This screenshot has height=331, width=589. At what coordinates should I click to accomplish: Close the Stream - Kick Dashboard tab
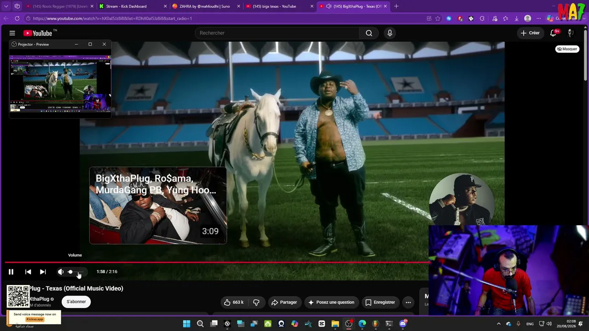[x=165, y=6]
